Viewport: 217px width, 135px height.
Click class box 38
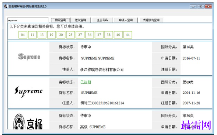point(109,35)
